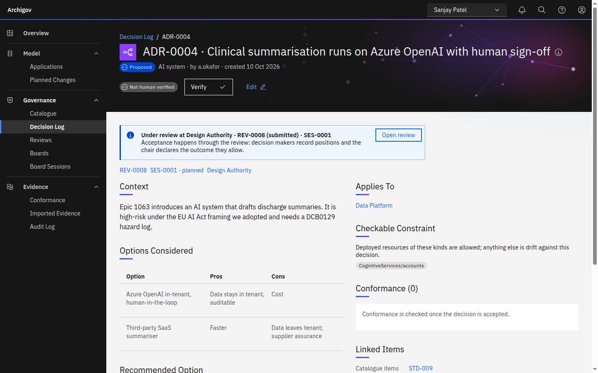Click the pencil icon next to Edit
The height and width of the screenshot is (373, 598).
click(x=263, y=87)
